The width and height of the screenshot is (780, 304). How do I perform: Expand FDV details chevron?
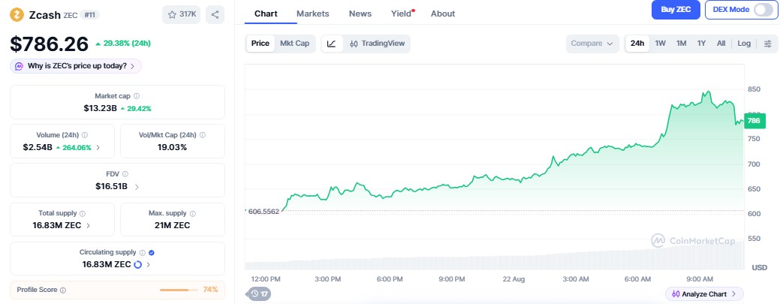[137, 187]
